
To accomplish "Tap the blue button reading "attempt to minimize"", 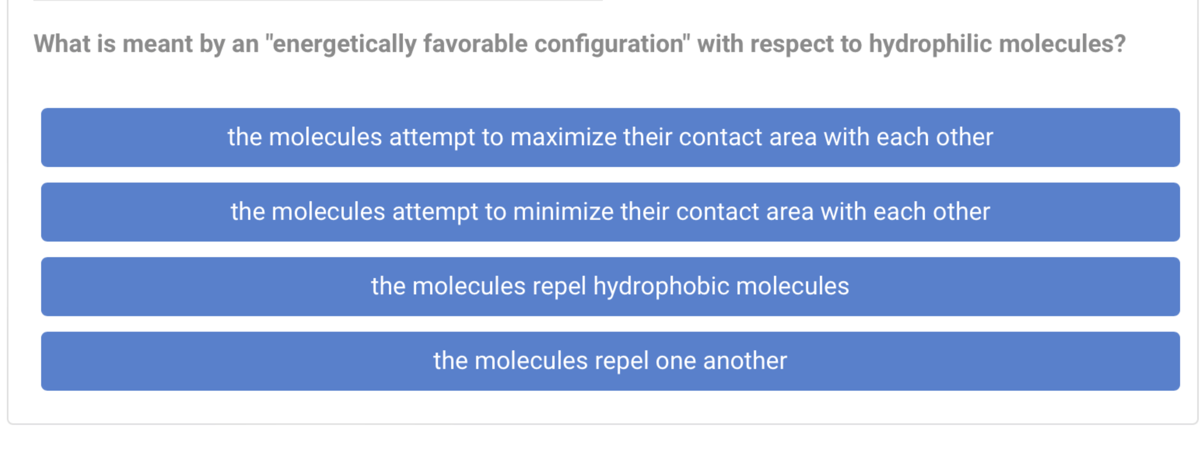I will (610, 212).
